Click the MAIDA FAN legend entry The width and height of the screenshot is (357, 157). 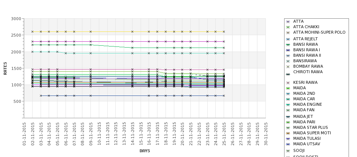[x=304, y=110]
